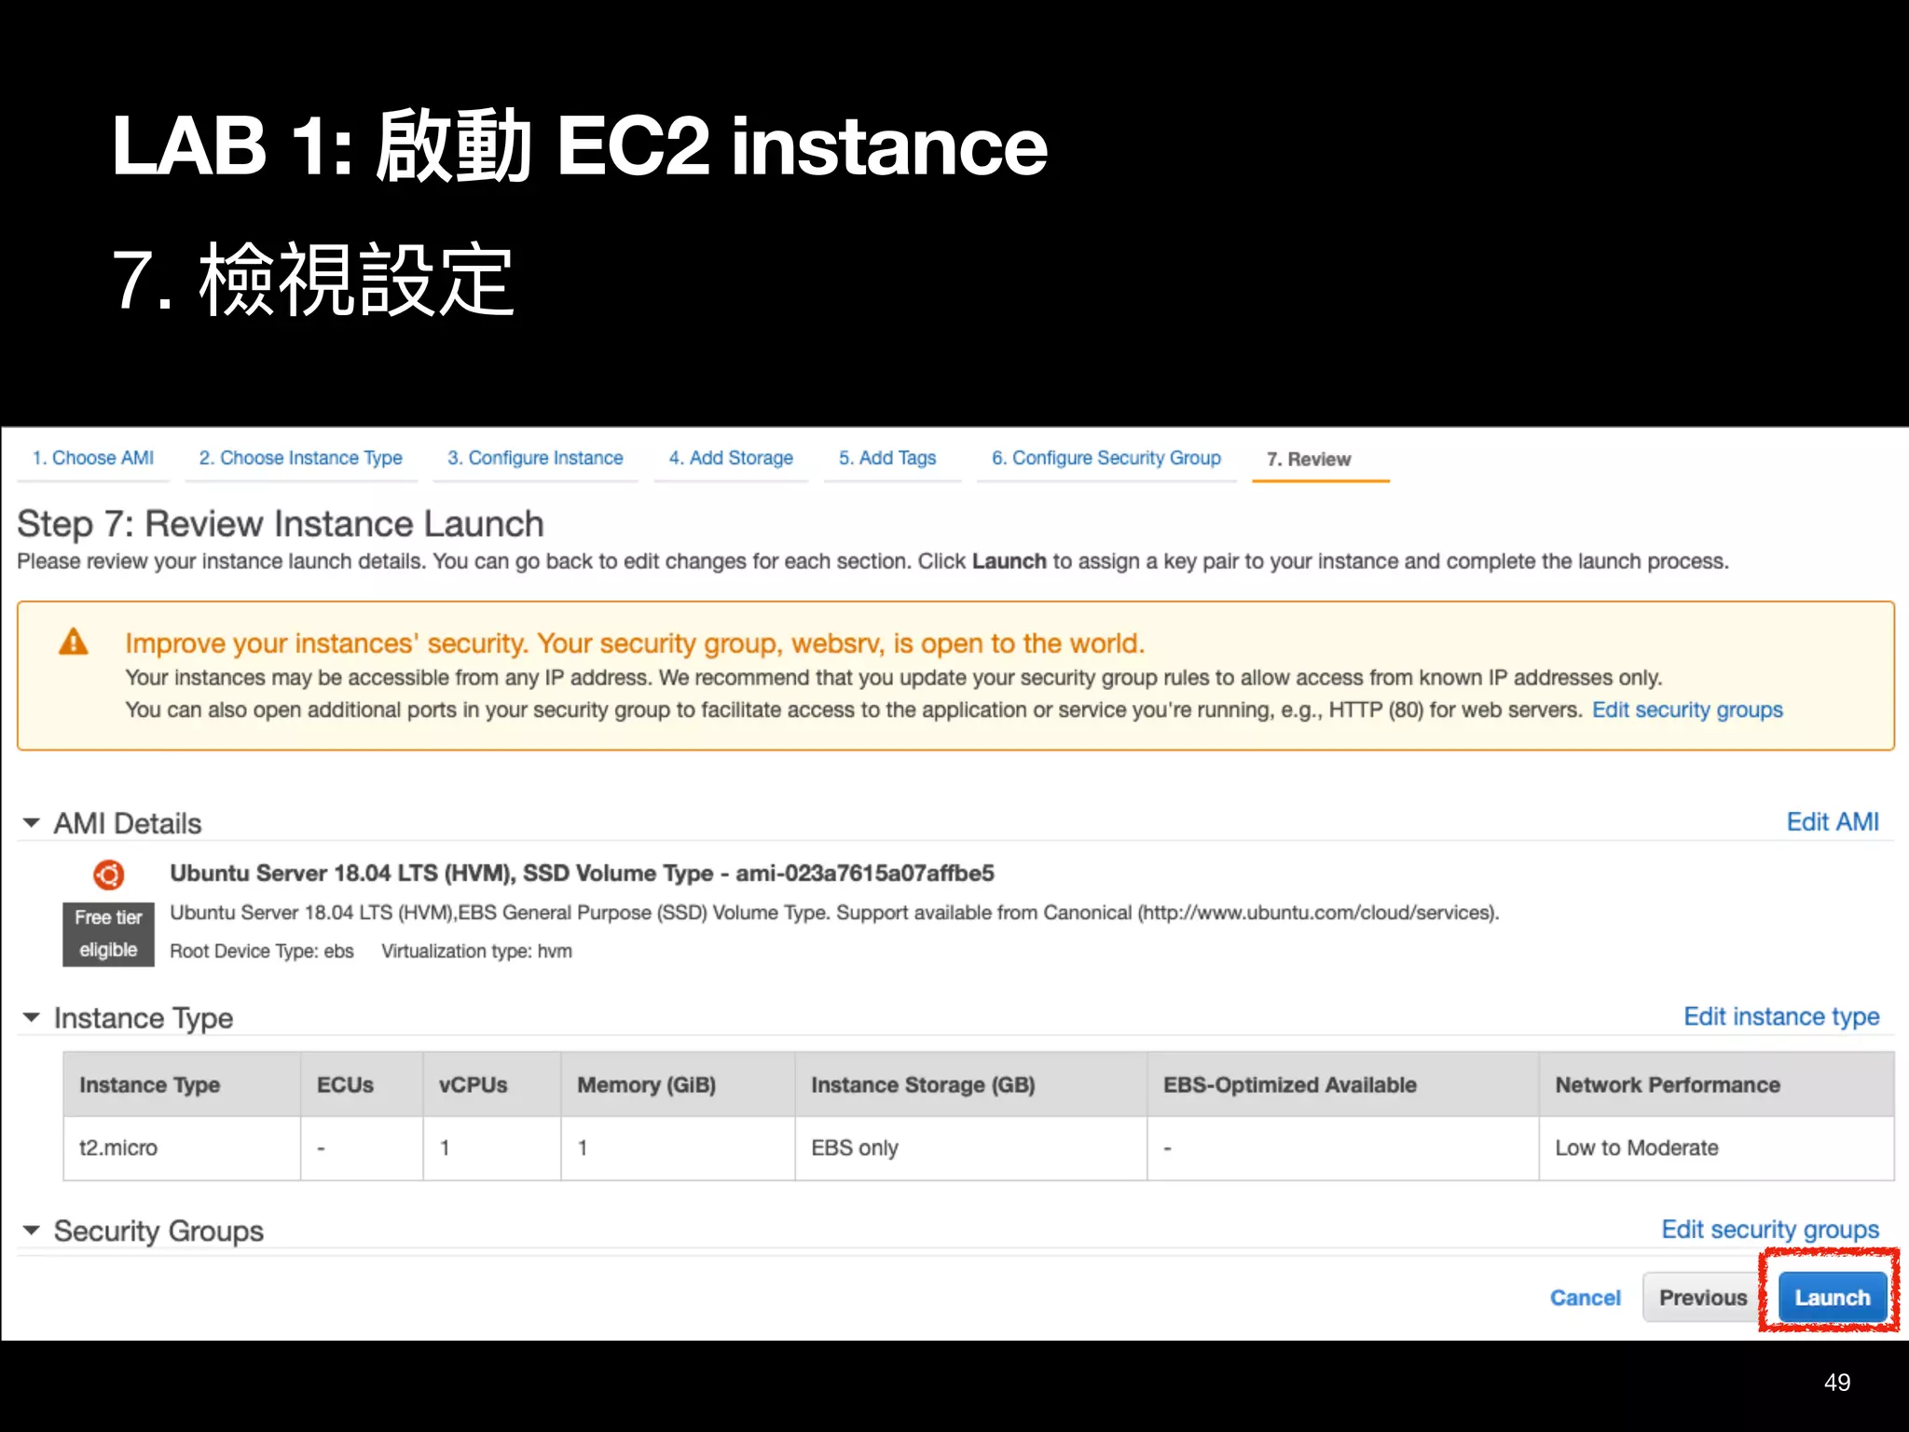Click the Edit AMI link

pyautogui.click(x=1833, y=822)
